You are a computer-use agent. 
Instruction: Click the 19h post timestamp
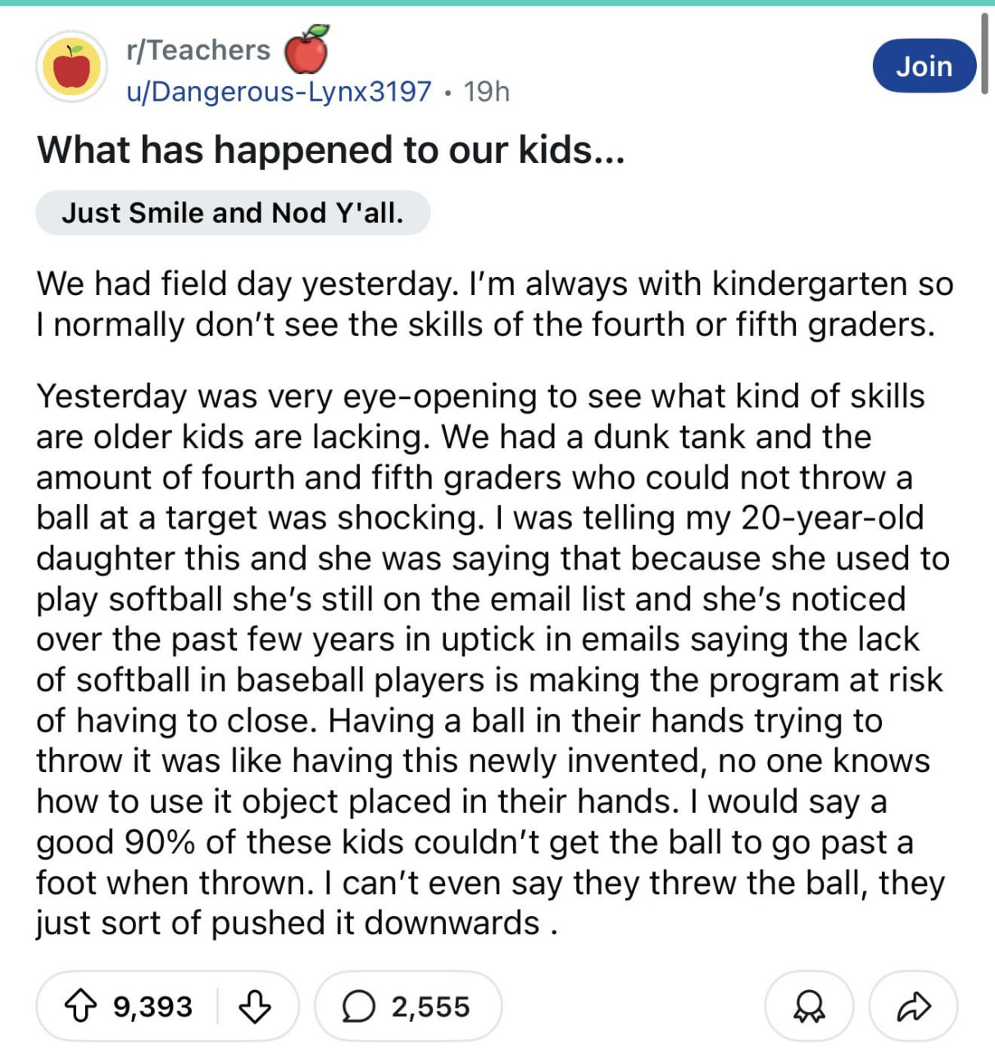487,91
